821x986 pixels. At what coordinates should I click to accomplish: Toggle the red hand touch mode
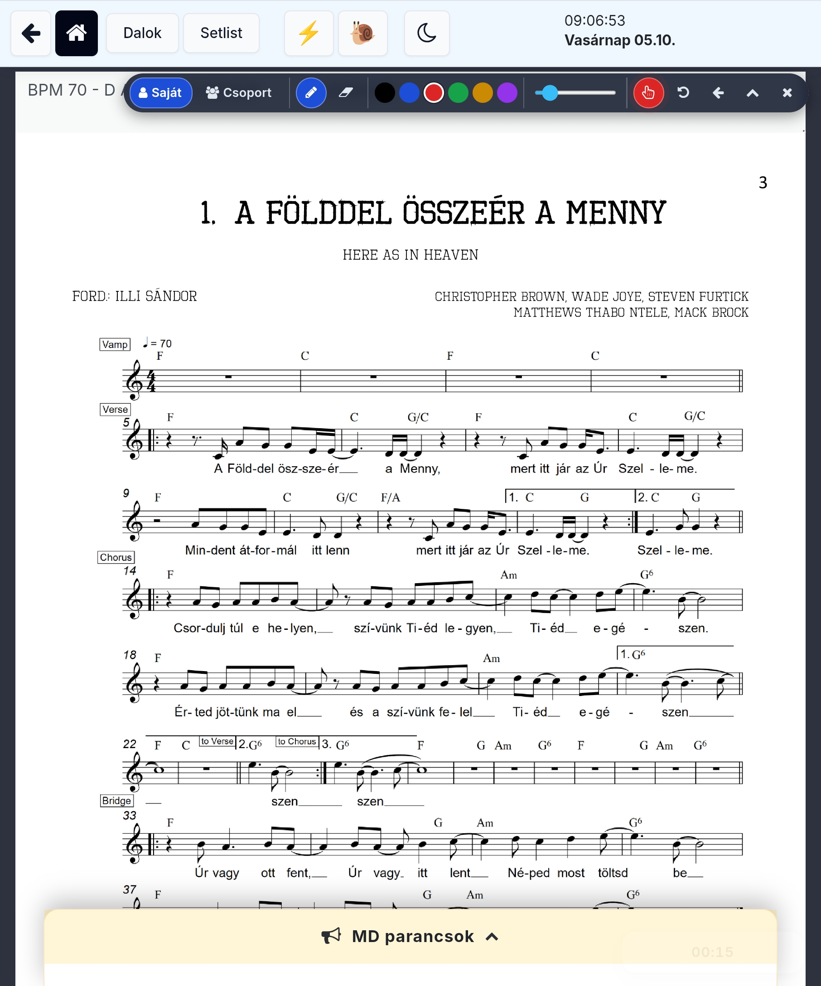pos(648,93)
